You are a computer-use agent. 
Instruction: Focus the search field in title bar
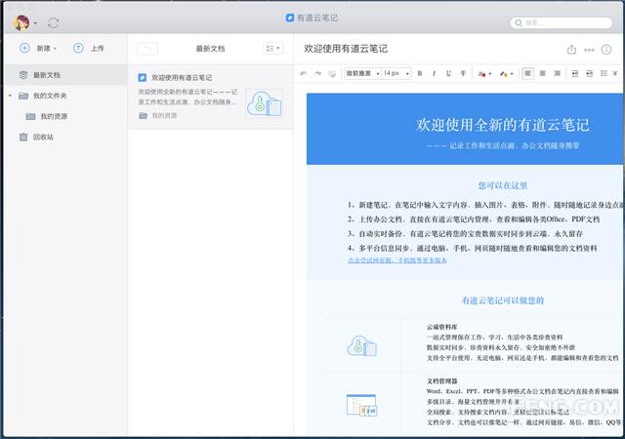click(x=561, y=22)
